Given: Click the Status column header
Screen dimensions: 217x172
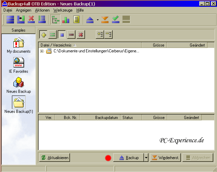Looking at the screenshot, I should coord(131,118).
